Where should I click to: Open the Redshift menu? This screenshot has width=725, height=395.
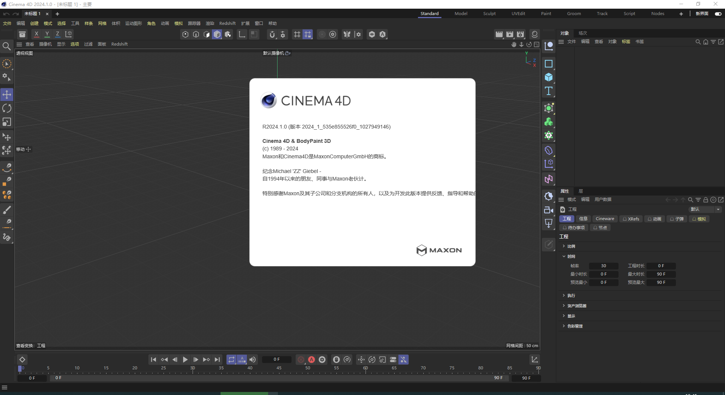coord(227,23)
